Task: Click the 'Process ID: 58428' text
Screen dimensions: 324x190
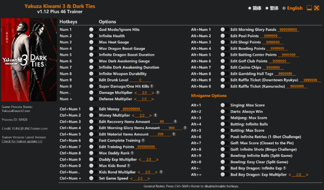Action: coord(15,120)
